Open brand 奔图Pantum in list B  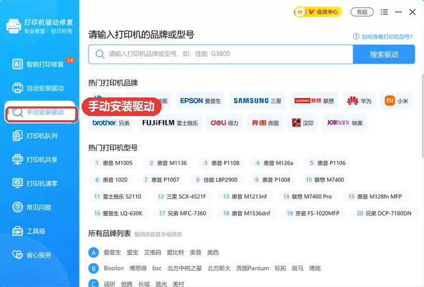tap(253, 268)
